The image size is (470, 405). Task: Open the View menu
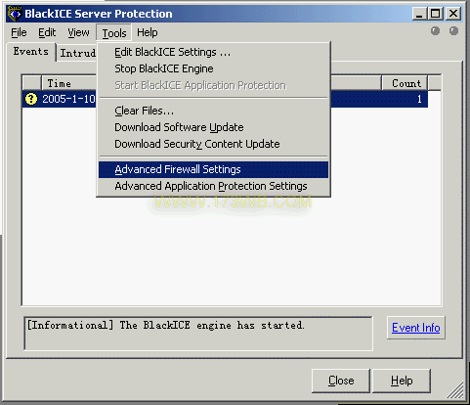(78, 32)
